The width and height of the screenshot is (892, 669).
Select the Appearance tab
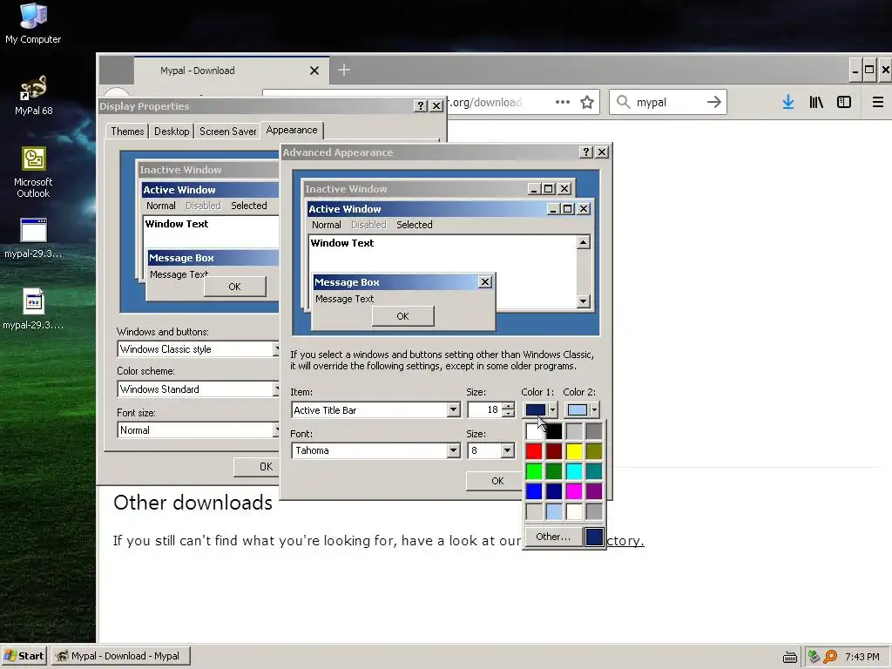tap(292, 131)
